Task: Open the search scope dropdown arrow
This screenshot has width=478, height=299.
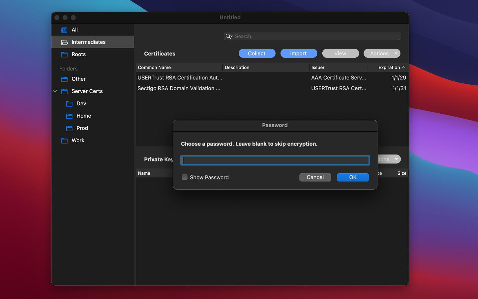Action: coord(232,37)
